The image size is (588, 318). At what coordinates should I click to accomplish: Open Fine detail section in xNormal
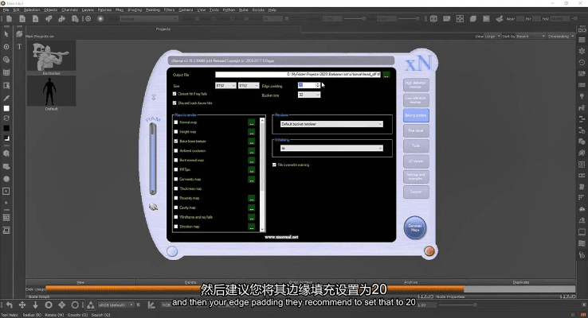coord(416,130)
